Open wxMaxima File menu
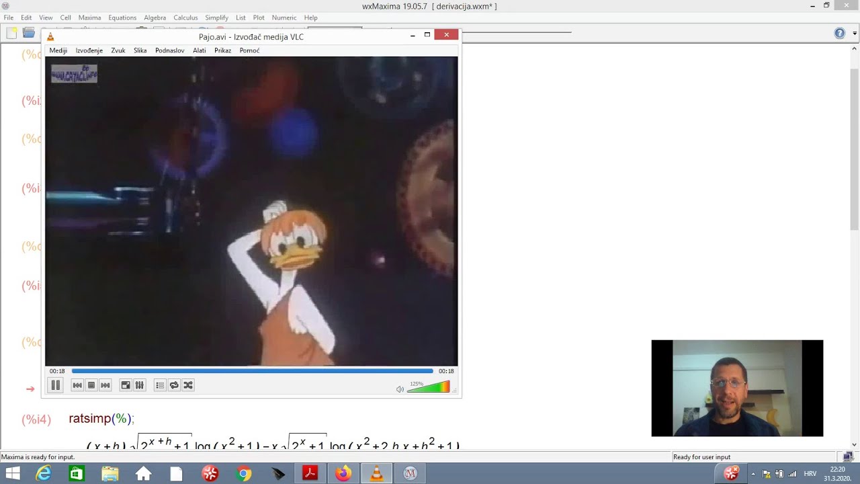860x484 pixels. pyautogui.click(x=9, y=17)
